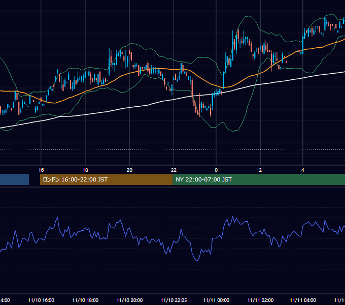The height and width of the screenshot is (305, 345).
Task: Click the 20 hour label on price chart axis
Action: (129, 170)
